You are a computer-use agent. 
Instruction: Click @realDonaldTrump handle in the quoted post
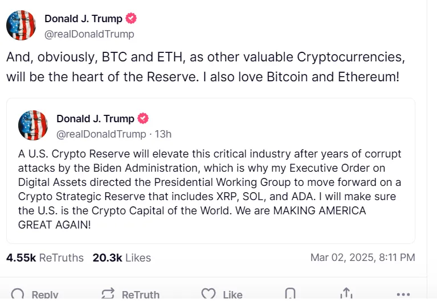point(101,134)
